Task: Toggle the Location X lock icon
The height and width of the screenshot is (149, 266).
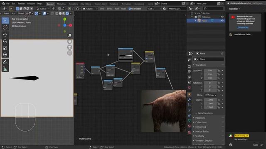Action: coord(219,70)
